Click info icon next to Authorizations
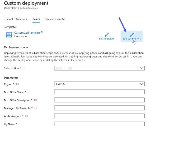 [x=27, y=116]
